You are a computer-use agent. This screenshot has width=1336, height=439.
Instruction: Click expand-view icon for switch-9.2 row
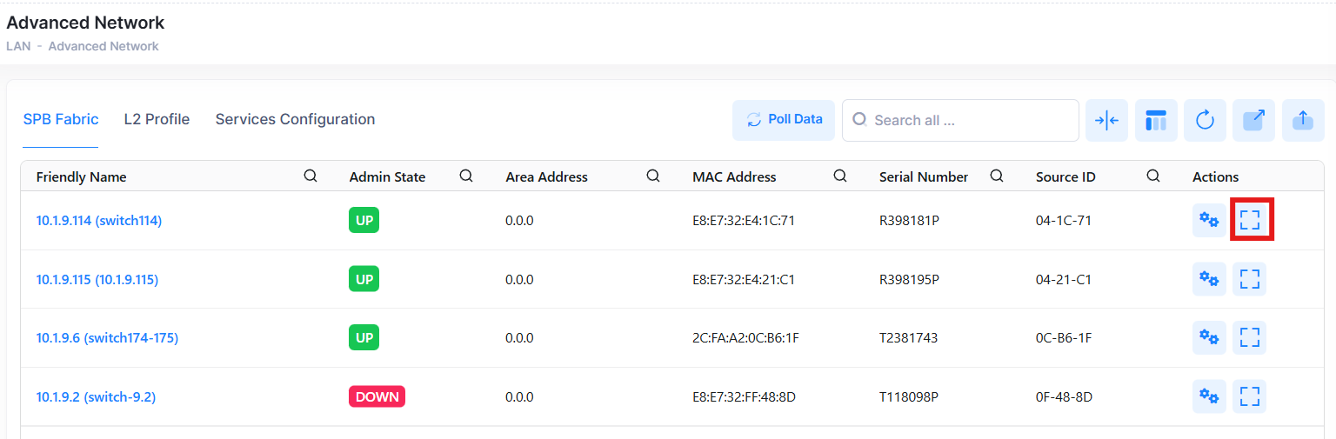(x=1250, y=396)
